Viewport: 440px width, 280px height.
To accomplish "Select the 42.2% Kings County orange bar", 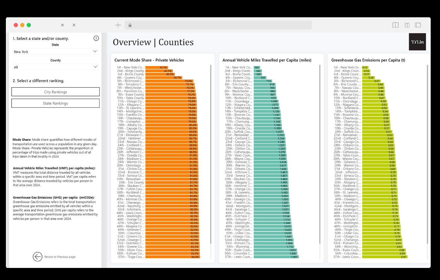I will coord(159,71).
